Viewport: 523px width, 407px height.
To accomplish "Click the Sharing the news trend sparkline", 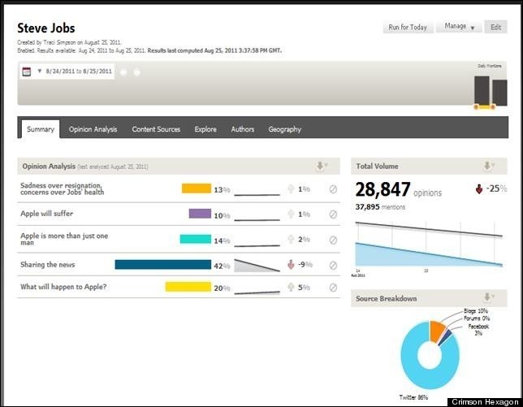I will 257,265.
